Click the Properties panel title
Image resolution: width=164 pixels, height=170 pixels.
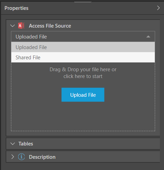pyautogui.click(x=16, y=8)
